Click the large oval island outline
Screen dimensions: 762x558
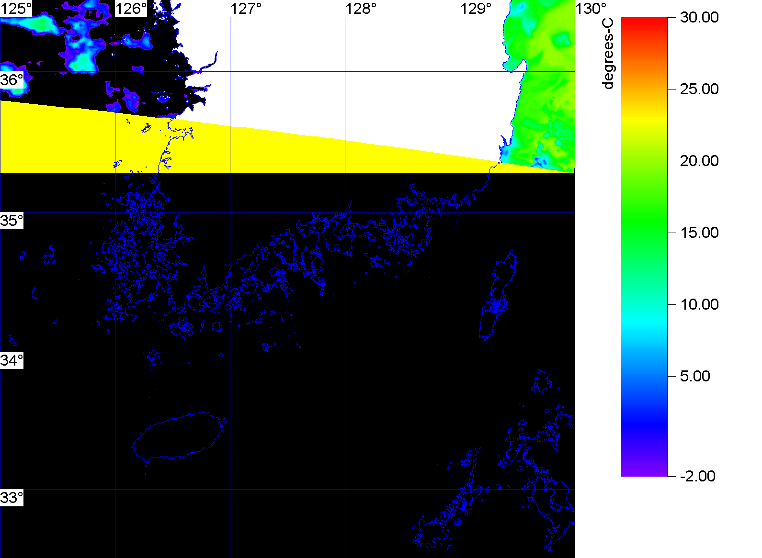[x=179, y=436]
